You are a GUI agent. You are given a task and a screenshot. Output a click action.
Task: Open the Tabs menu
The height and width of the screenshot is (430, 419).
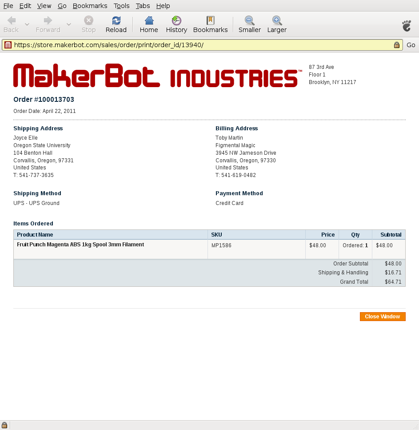click(143, 6)
